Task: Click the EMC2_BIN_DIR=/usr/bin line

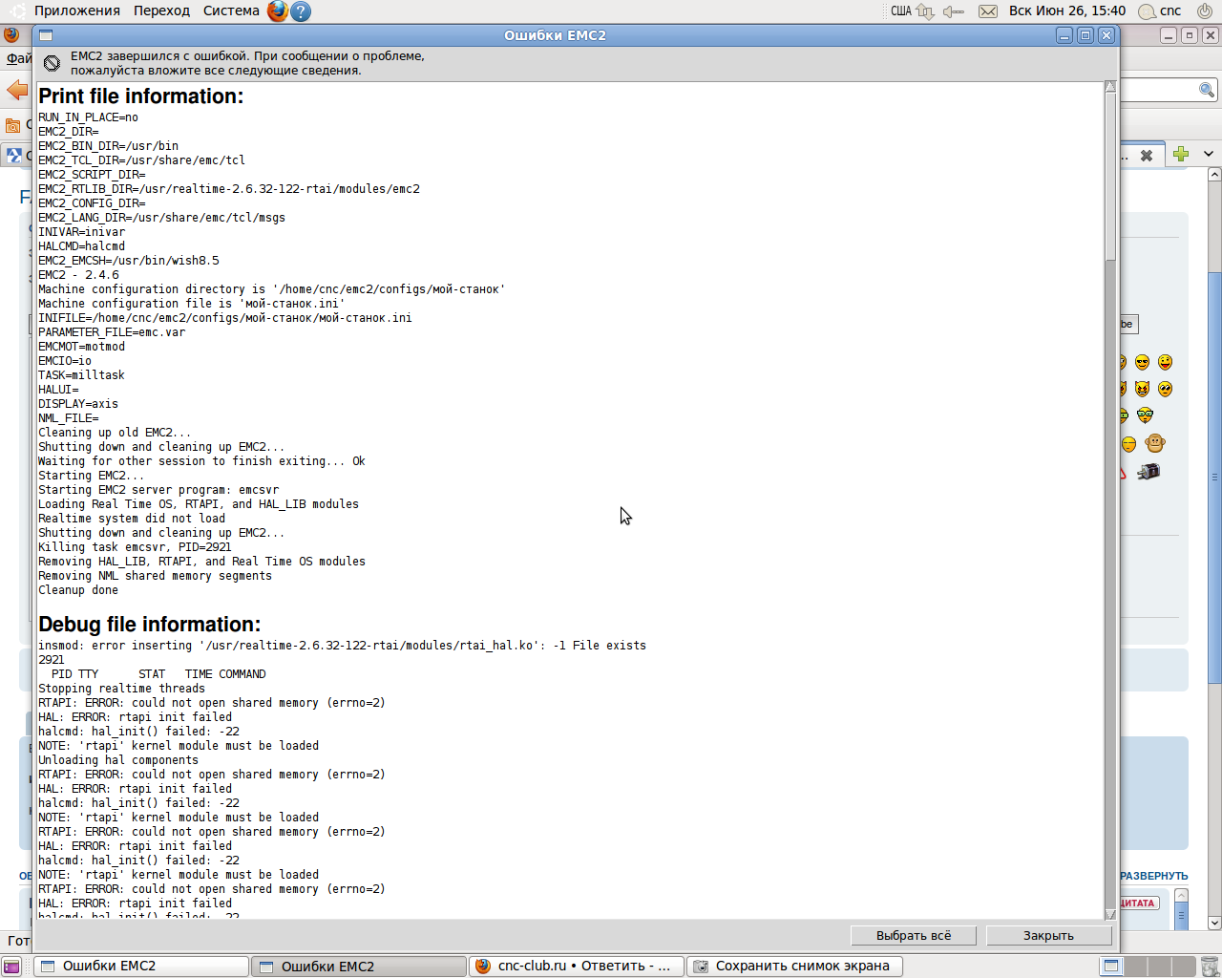Action: 108,146
